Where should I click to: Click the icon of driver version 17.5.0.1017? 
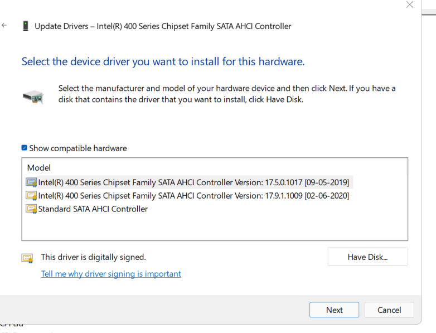[31, 182]
